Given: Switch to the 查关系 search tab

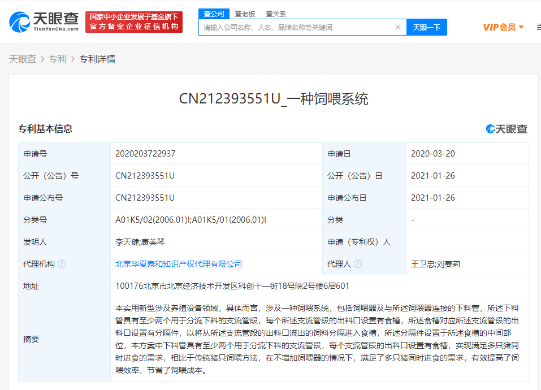Looking at the screenshot, I should click(x=276, y=14).
